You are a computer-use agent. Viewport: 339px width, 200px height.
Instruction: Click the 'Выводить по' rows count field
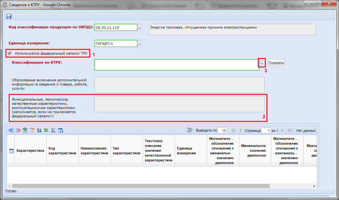222,131
